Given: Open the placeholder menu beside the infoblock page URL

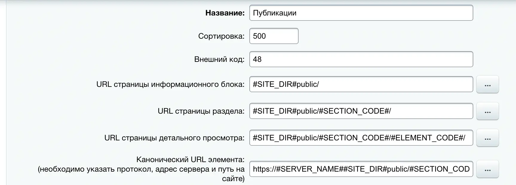Looking at the screenshot, I should click(x=487, y=84).
